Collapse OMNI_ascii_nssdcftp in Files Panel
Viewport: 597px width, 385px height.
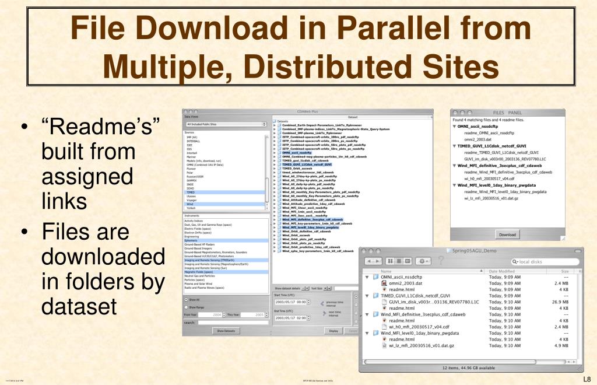click(455, 127)
